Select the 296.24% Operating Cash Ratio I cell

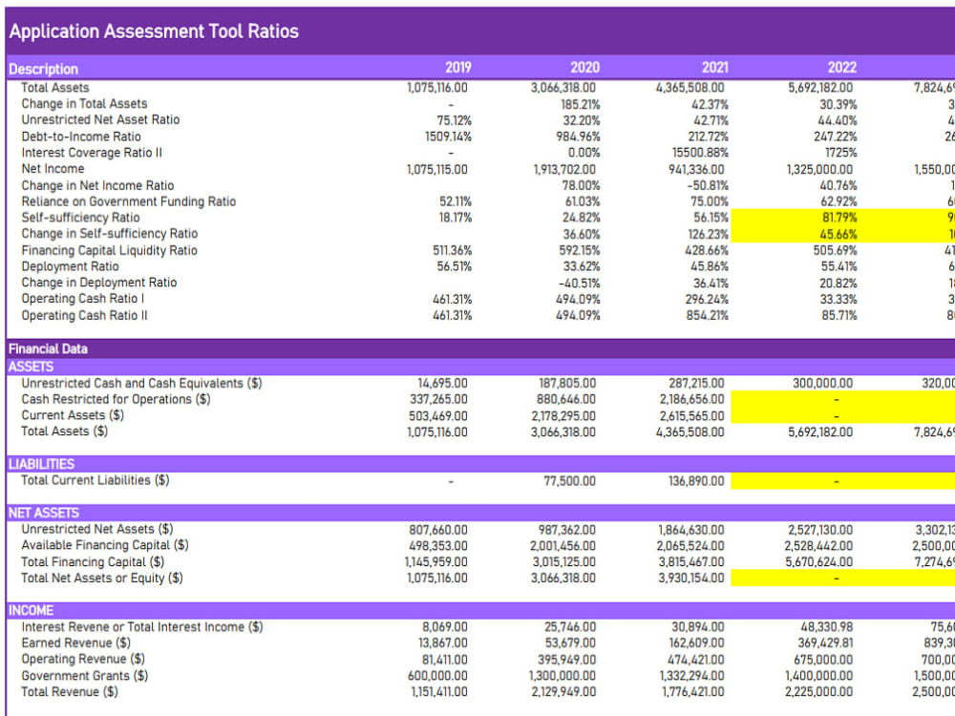click(x=707, y=300)
